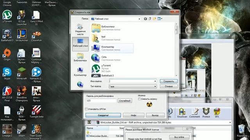The image size is (250, 140).
Task: Select Рабочий стол in the places bar
Action: click(80, 44)
